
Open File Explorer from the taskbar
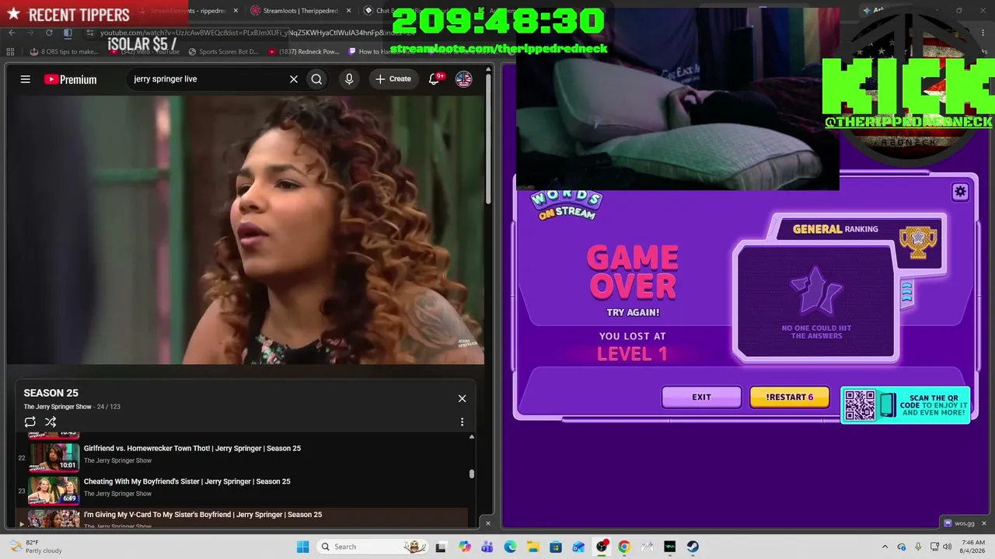(533, 547)
